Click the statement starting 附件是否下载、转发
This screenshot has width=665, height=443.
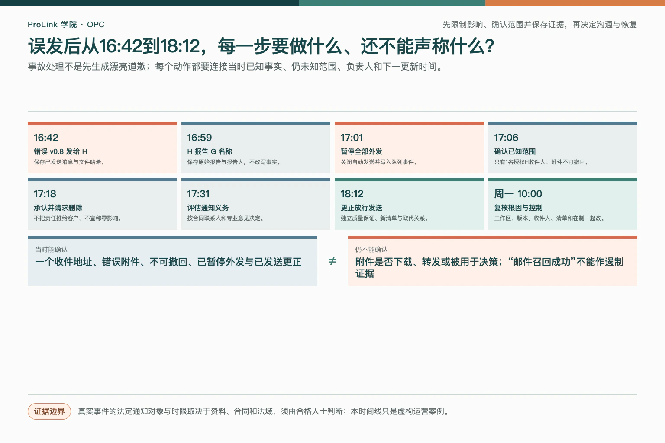[490, 268]
